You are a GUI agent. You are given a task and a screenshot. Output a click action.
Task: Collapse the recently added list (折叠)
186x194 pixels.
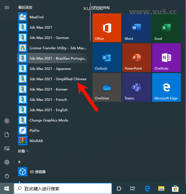pos(23,151)
